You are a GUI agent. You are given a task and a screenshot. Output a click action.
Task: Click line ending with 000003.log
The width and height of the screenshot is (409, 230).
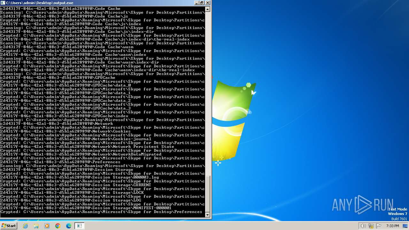tap(79, 177)
